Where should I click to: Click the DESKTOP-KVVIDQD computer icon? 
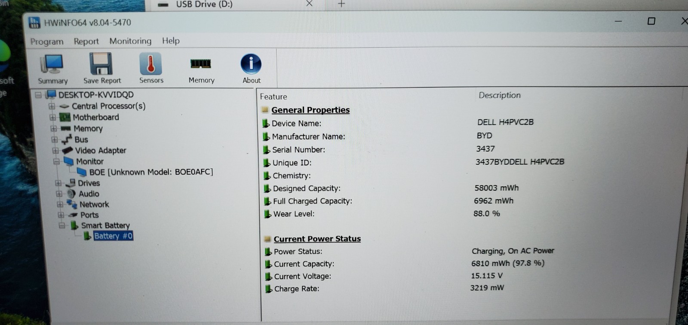tap(51, 94)
